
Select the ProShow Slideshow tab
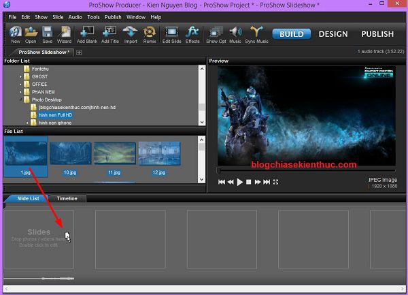tap(43, 52)
